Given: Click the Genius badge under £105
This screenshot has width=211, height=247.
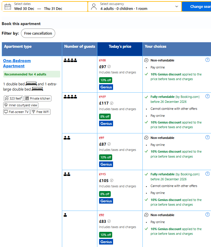Looking at the screenshot, I should [106, 201].
